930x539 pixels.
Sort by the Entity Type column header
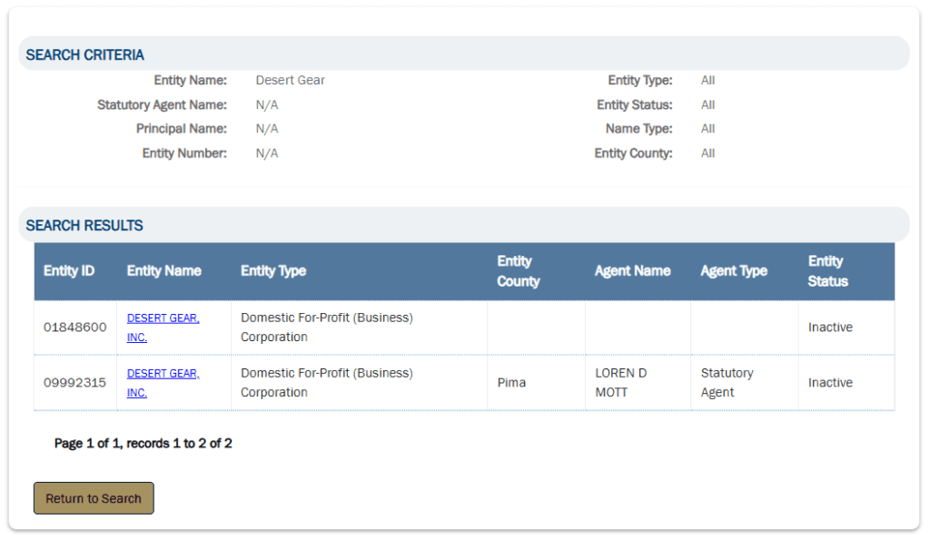[x=273, y=270]
